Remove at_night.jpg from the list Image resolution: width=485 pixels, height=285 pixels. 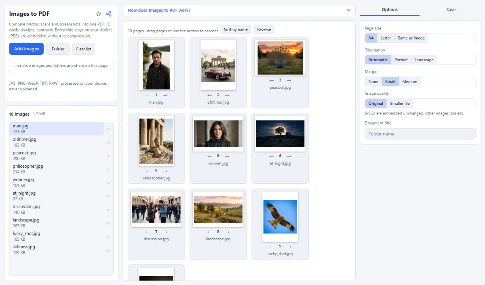click(x=108, y=196)
